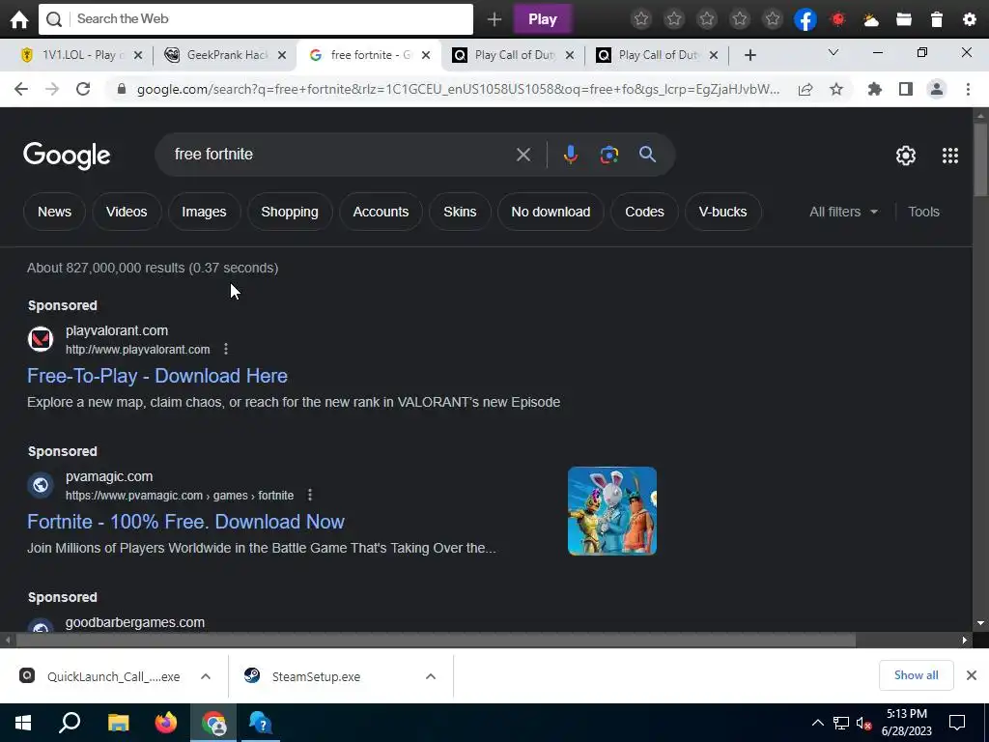
Task: Go back to previous page
Action: tap(21, 89)
